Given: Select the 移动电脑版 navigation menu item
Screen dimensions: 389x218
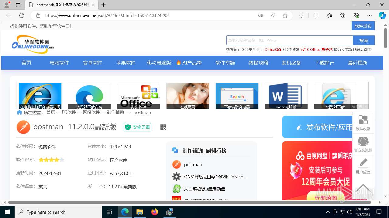Looking at the screenshot, I should click(x=159, y=63).
